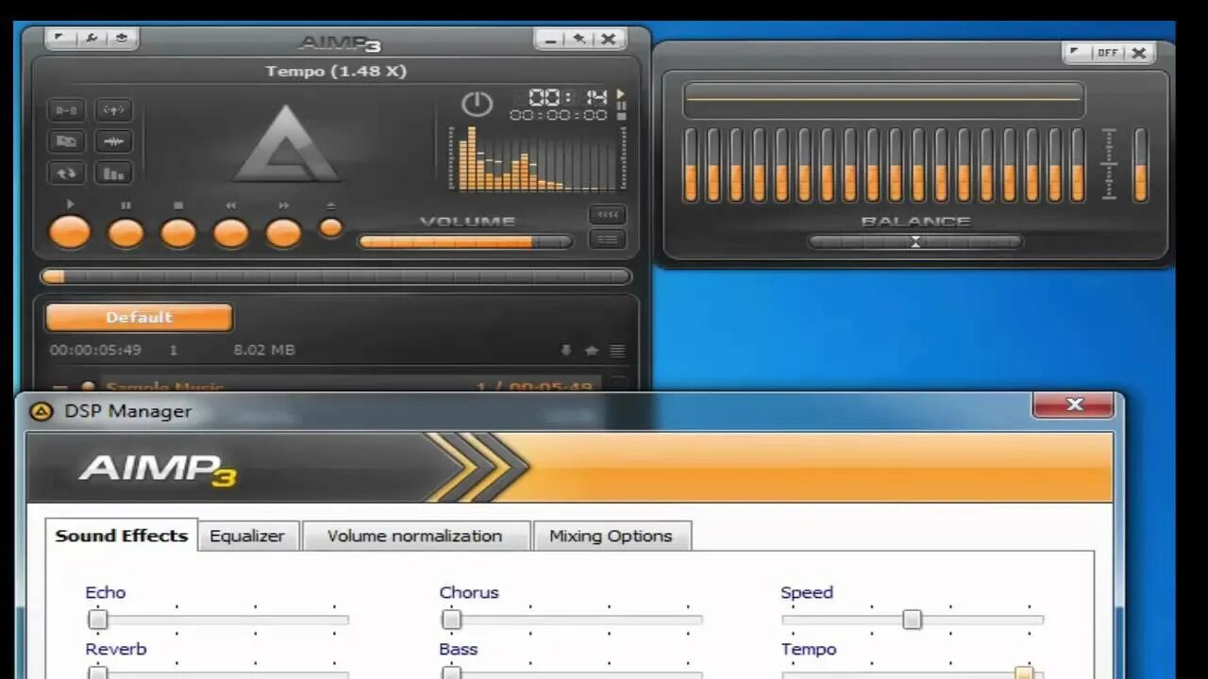Click the waveform visualization button
This screenshot has width=1208, height=679.
coord(114,141)
